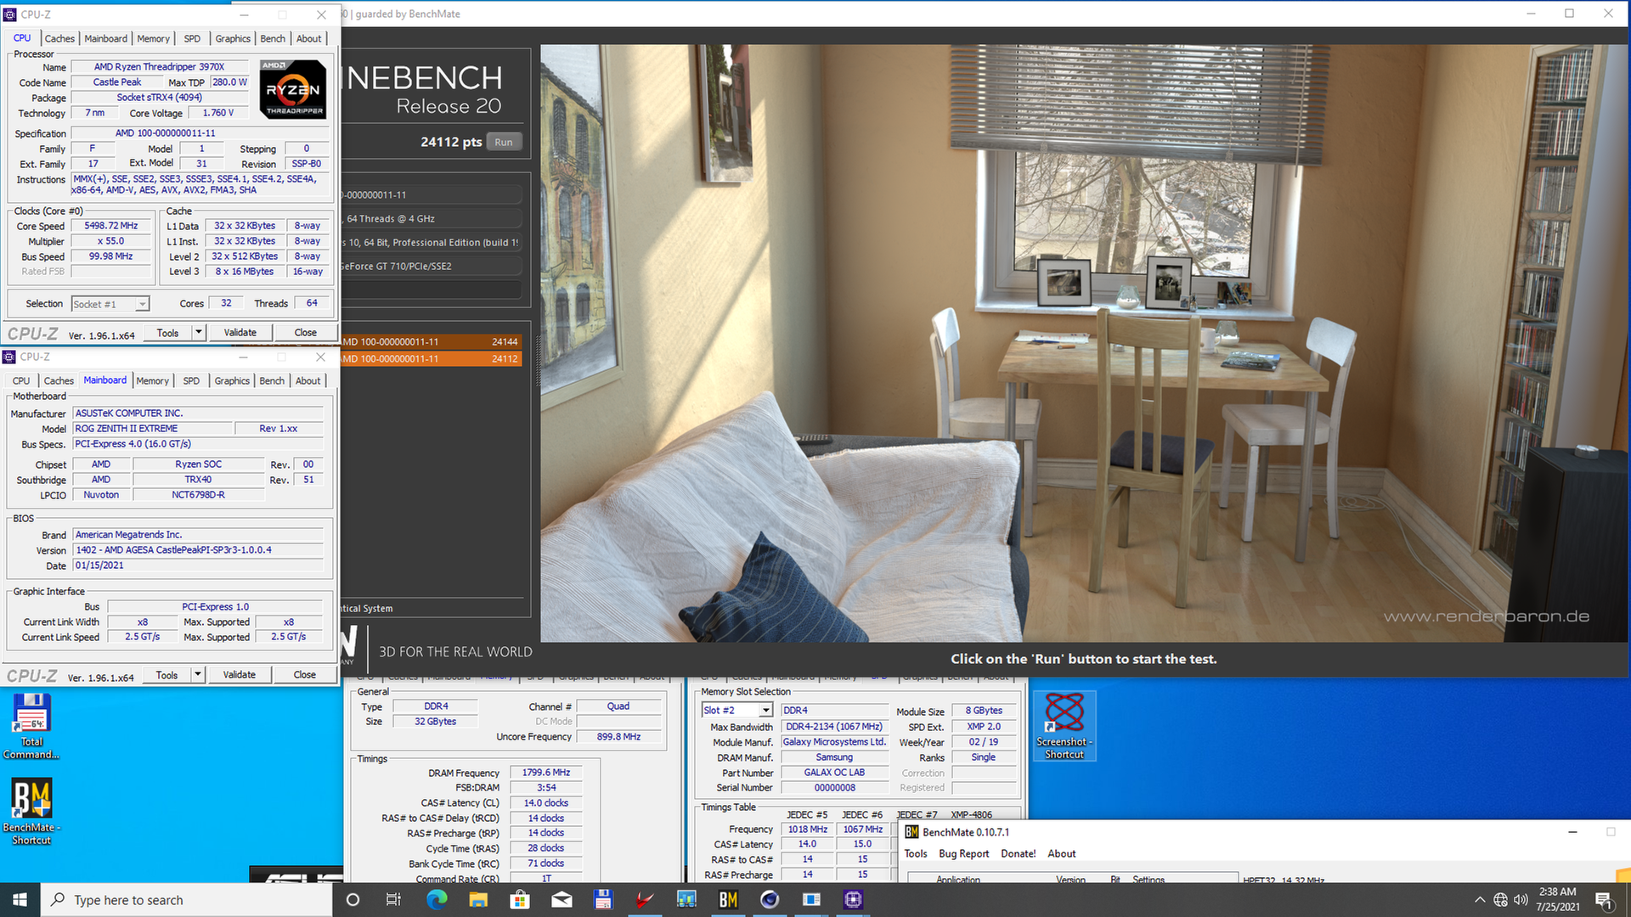The height and width of the screenshot is (917, 1631).
Task: Click the NCT6798D-R LPCIO field
Action: click(198, 495)
